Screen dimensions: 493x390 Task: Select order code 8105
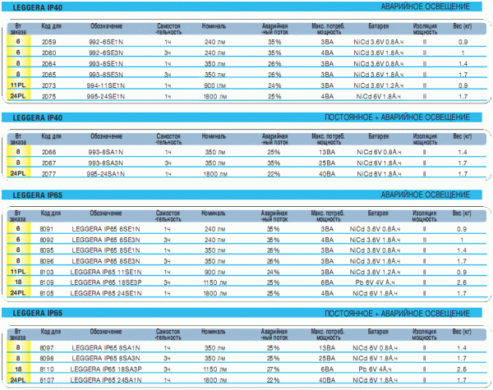coord(47,293)
